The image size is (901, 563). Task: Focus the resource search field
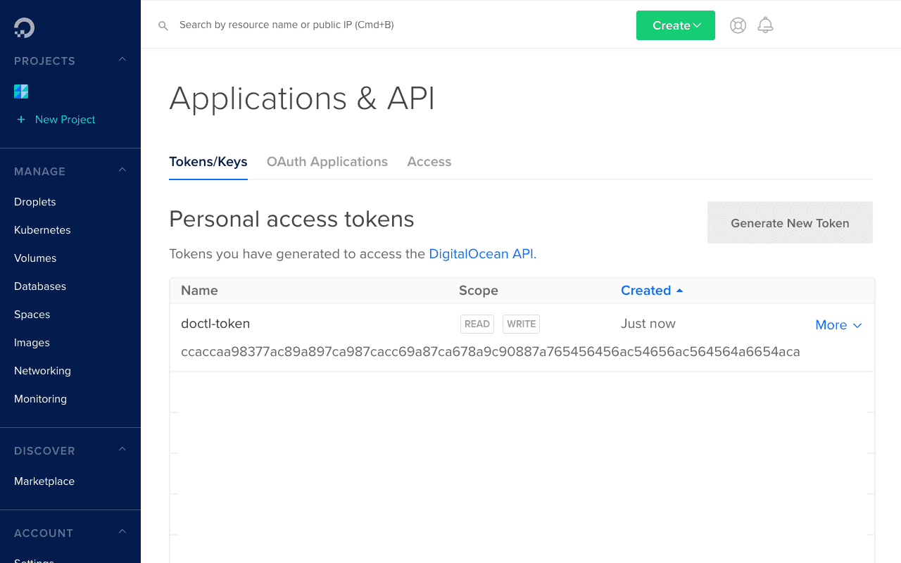tap(352, 25)
